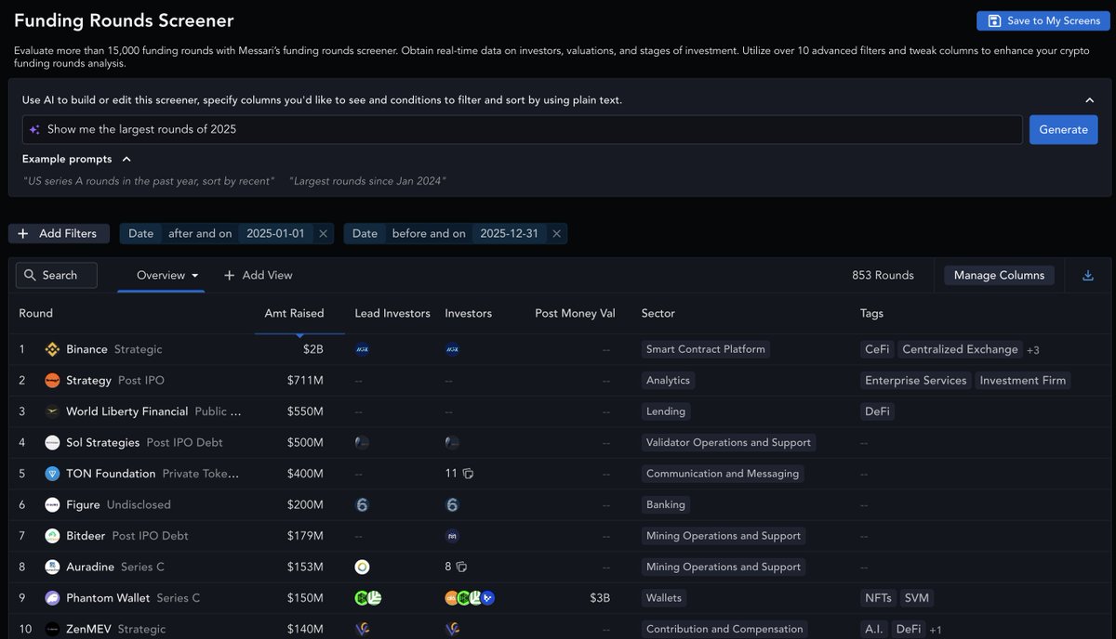This screenshot has height=639, width=1116.
Task: Click the A.I. tag in ZenMEV row
Action: 874,630
